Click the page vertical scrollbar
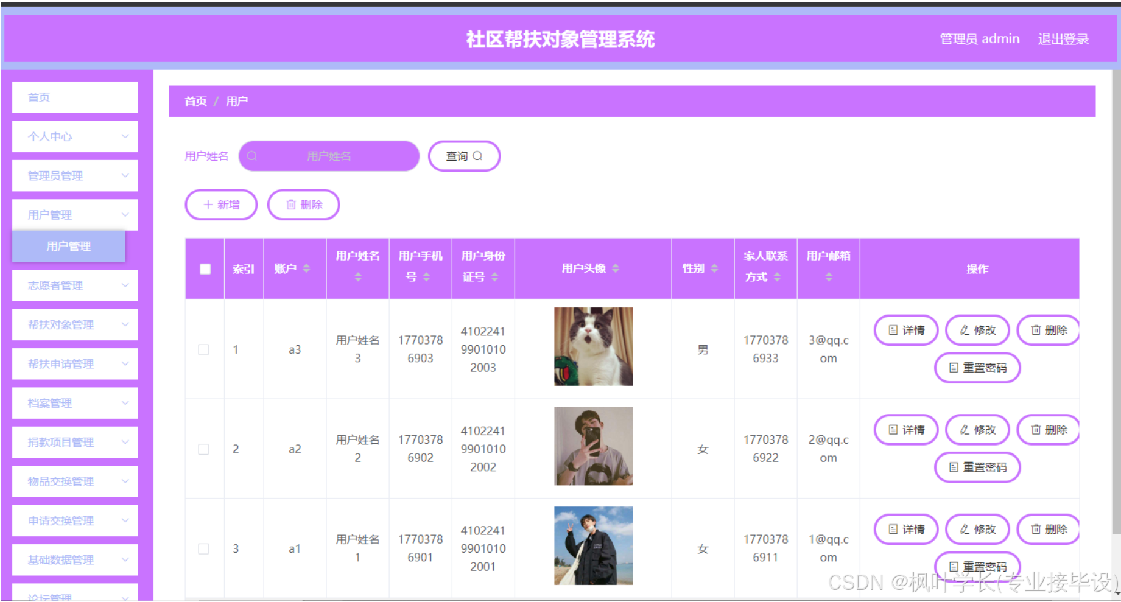The height and width of the screenshot is (602, 1121). pyautogui.click(x=1116, y=303)
